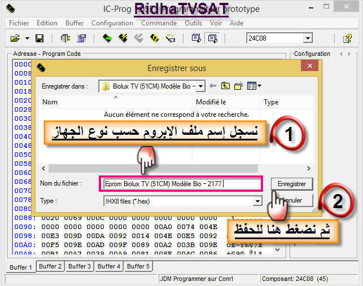Click the Modifié le column header

(211, 102)
